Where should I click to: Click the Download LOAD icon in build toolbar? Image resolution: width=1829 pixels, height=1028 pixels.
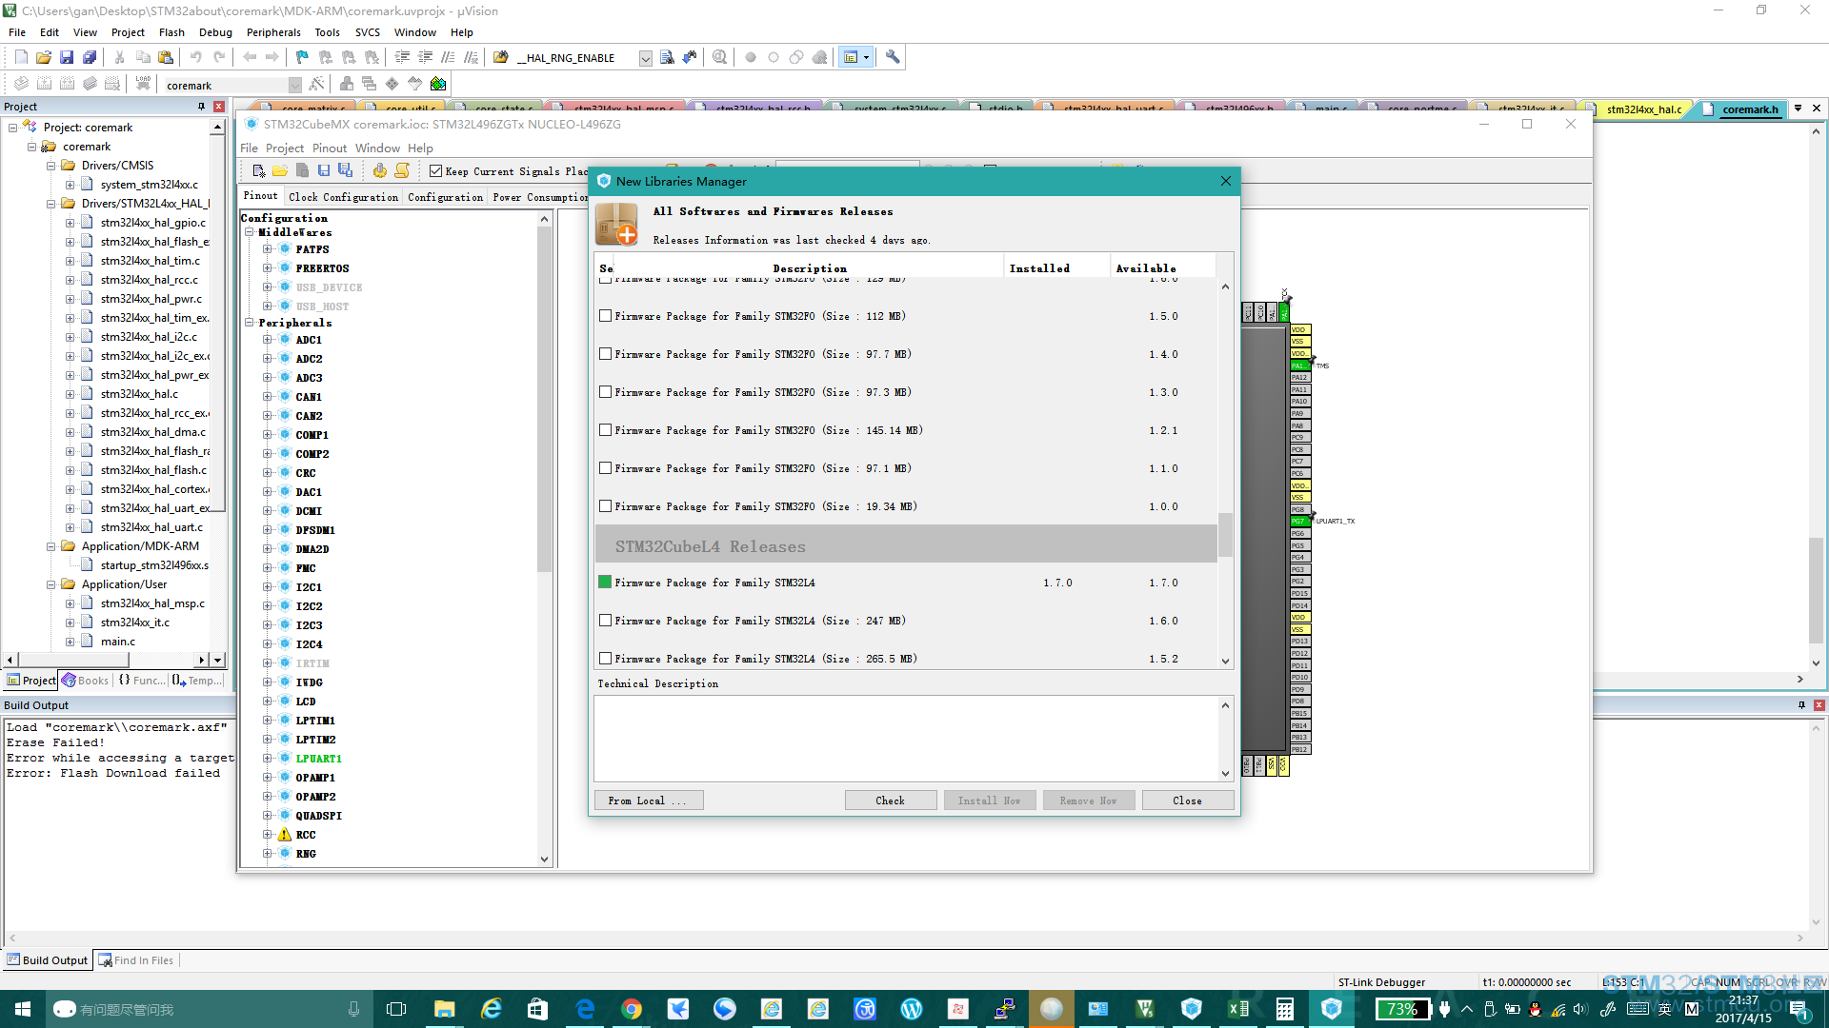pyautogui.click(x=143, y=84)
